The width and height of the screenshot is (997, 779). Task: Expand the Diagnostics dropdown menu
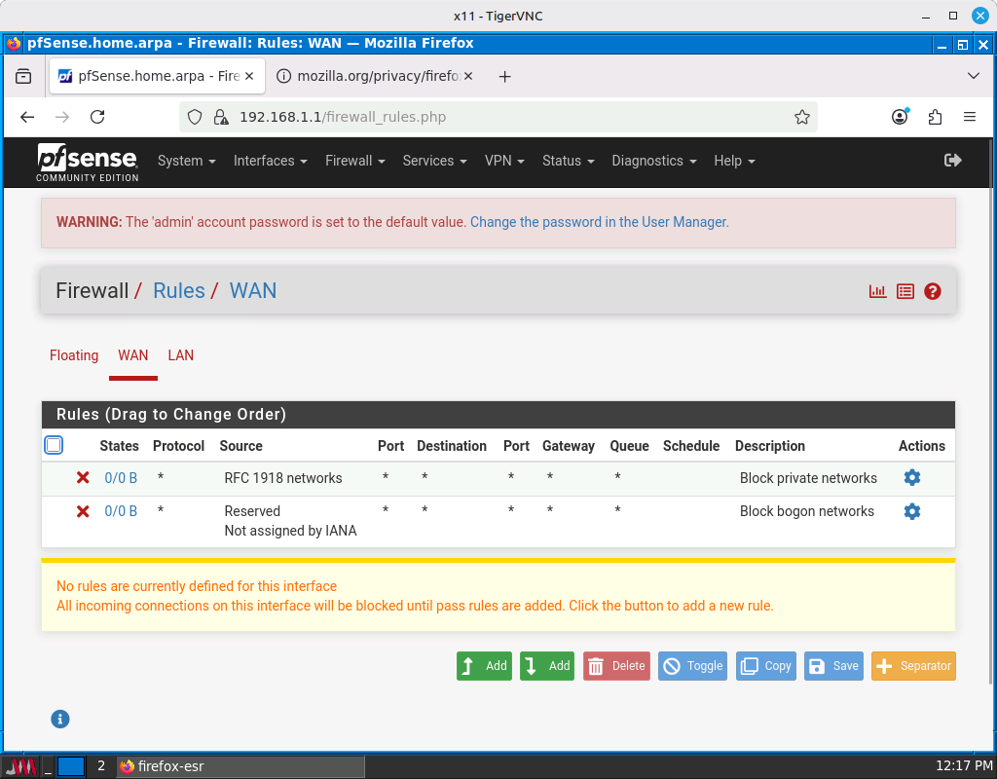[x=653, y=161]
